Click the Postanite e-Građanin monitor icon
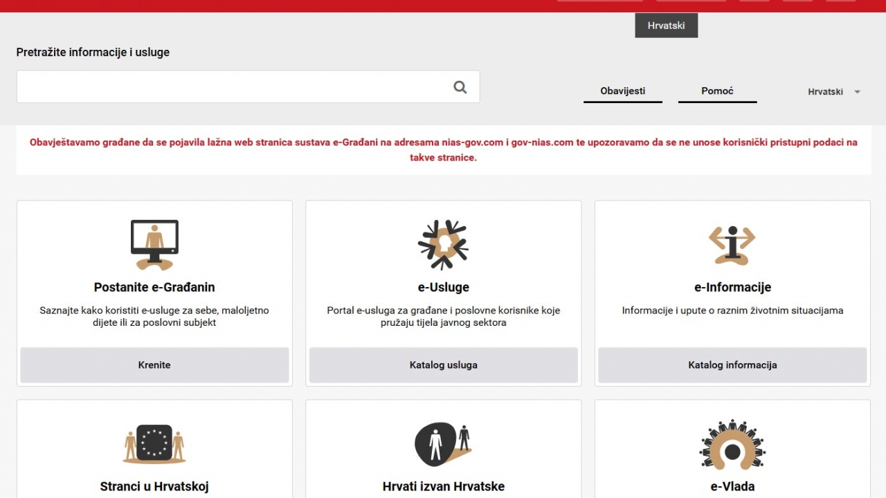Image resolution: width=886 pixels, height=498 pixels. [154, 245]
